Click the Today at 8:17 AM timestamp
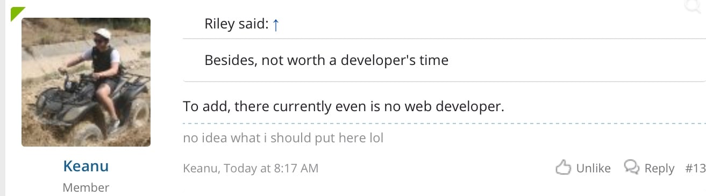The height and width of the screenshot is (196, 706). 271,168
